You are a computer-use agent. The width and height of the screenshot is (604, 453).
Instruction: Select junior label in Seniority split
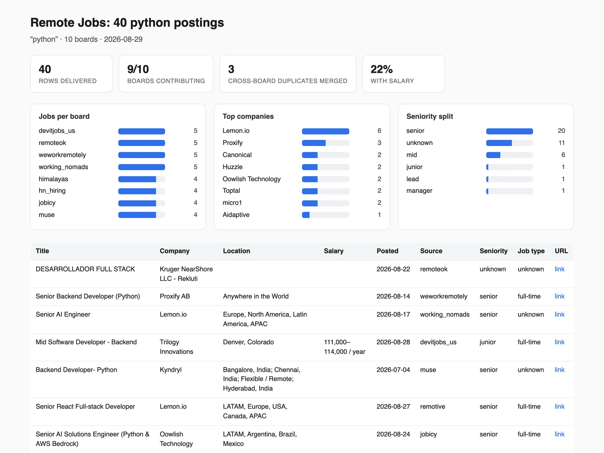[x=414, y=167]
